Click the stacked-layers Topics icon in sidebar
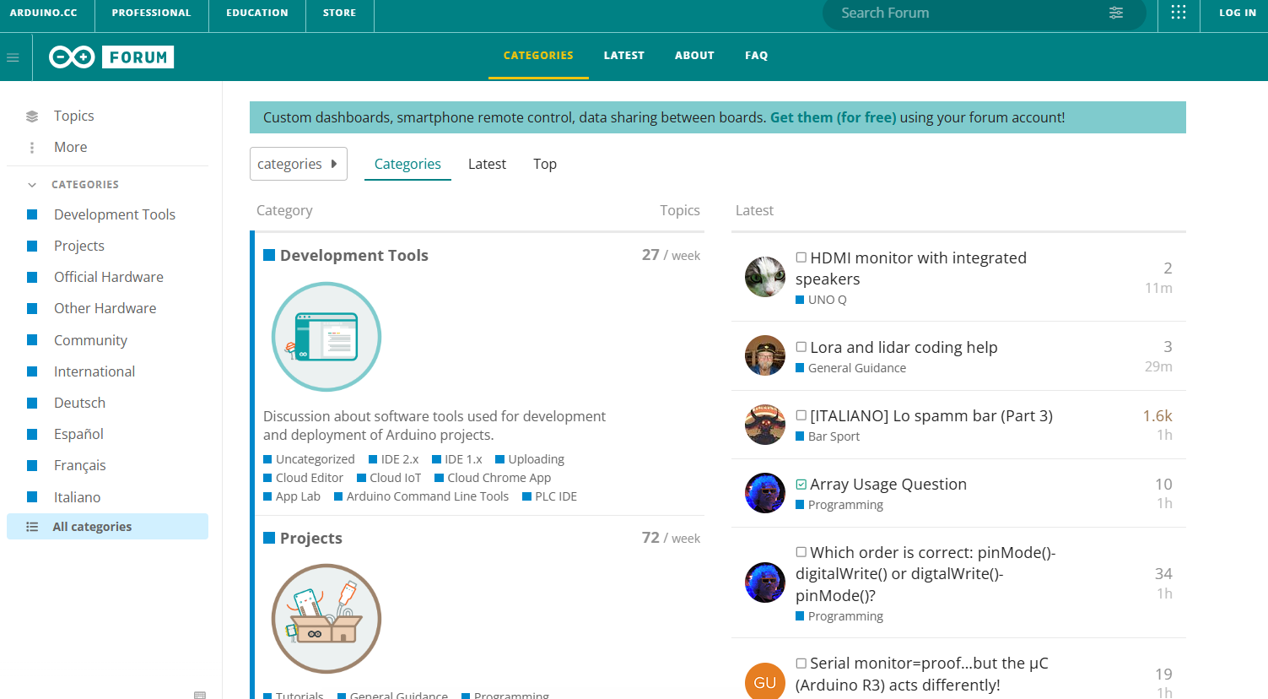This screenshot has height=699, width=1268. (31, 115)
